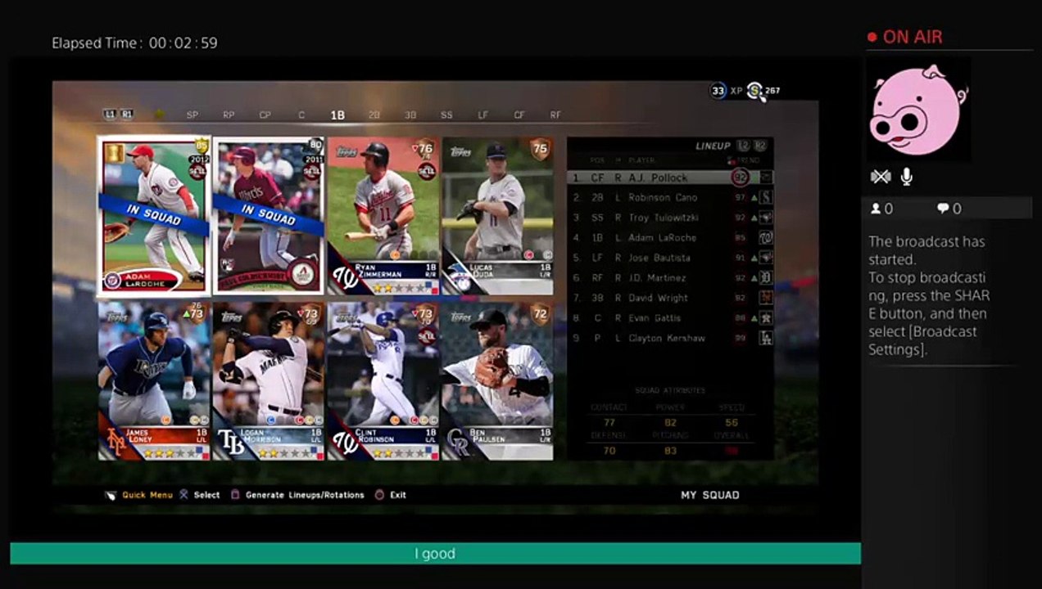Select lineup row Troy Tulowitzki

[670, 218]
